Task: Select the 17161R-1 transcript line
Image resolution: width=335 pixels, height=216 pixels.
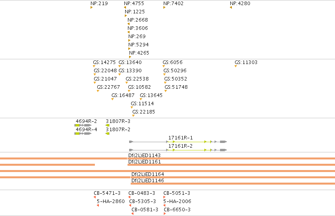Action: point(178,142)
